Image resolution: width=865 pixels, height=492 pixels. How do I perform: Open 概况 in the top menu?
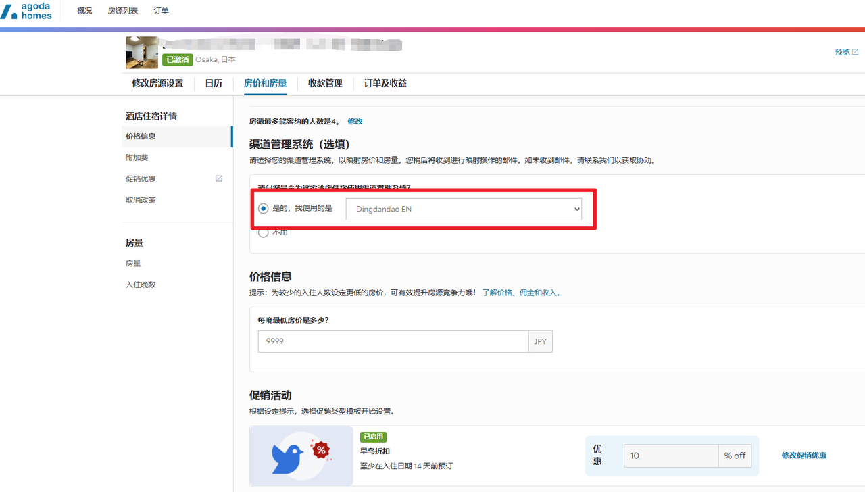coord(84,11)
